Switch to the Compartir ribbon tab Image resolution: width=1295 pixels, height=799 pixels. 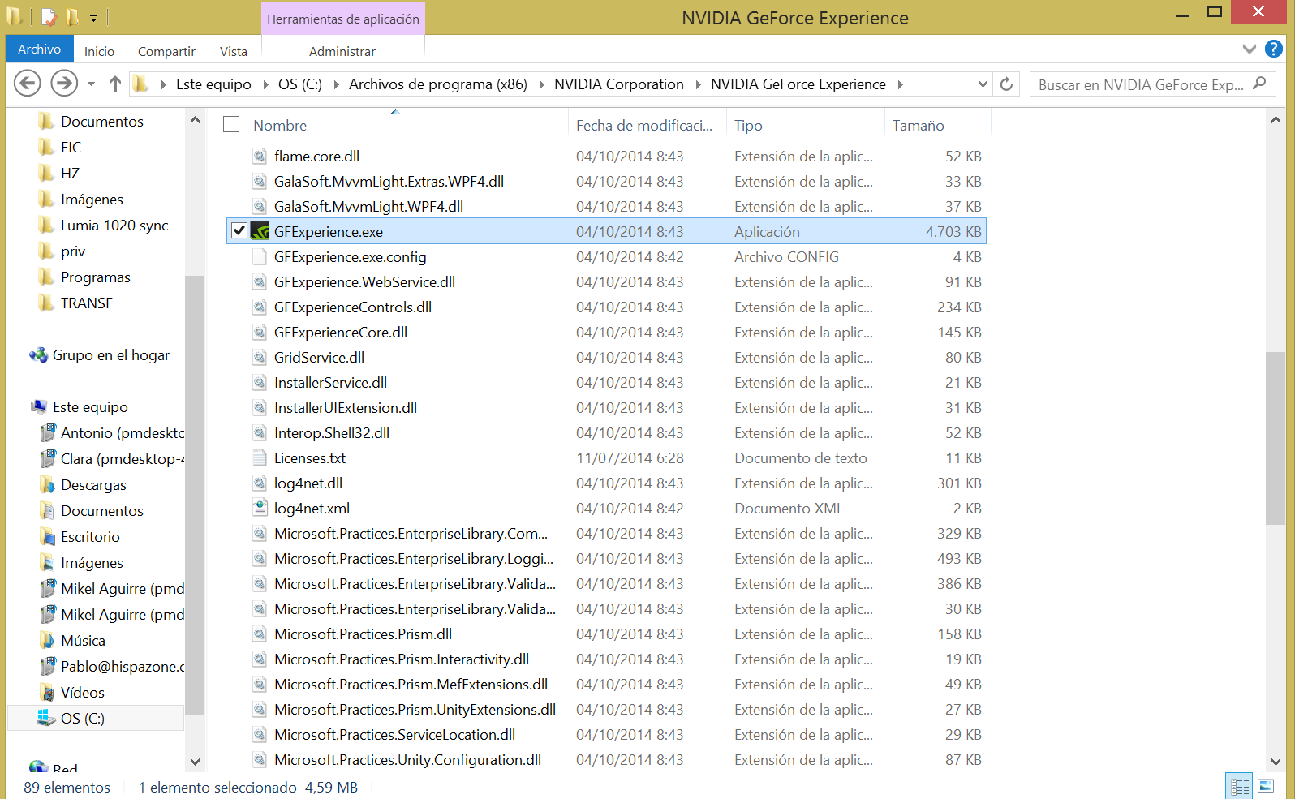(x=166, y=51)
